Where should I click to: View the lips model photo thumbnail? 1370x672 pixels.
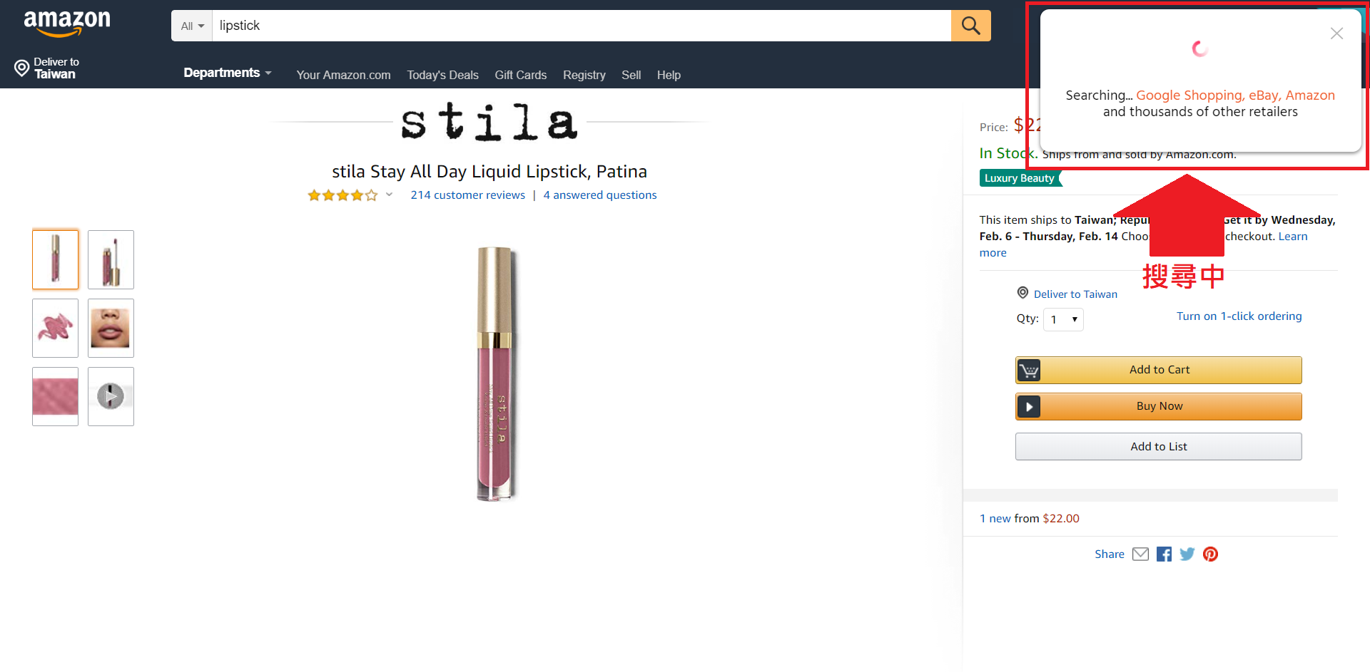pos(111,328)
